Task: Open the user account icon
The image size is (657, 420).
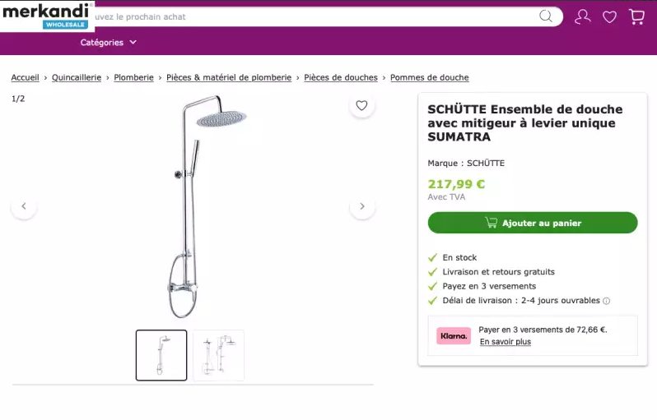Action: coord(583,16)
